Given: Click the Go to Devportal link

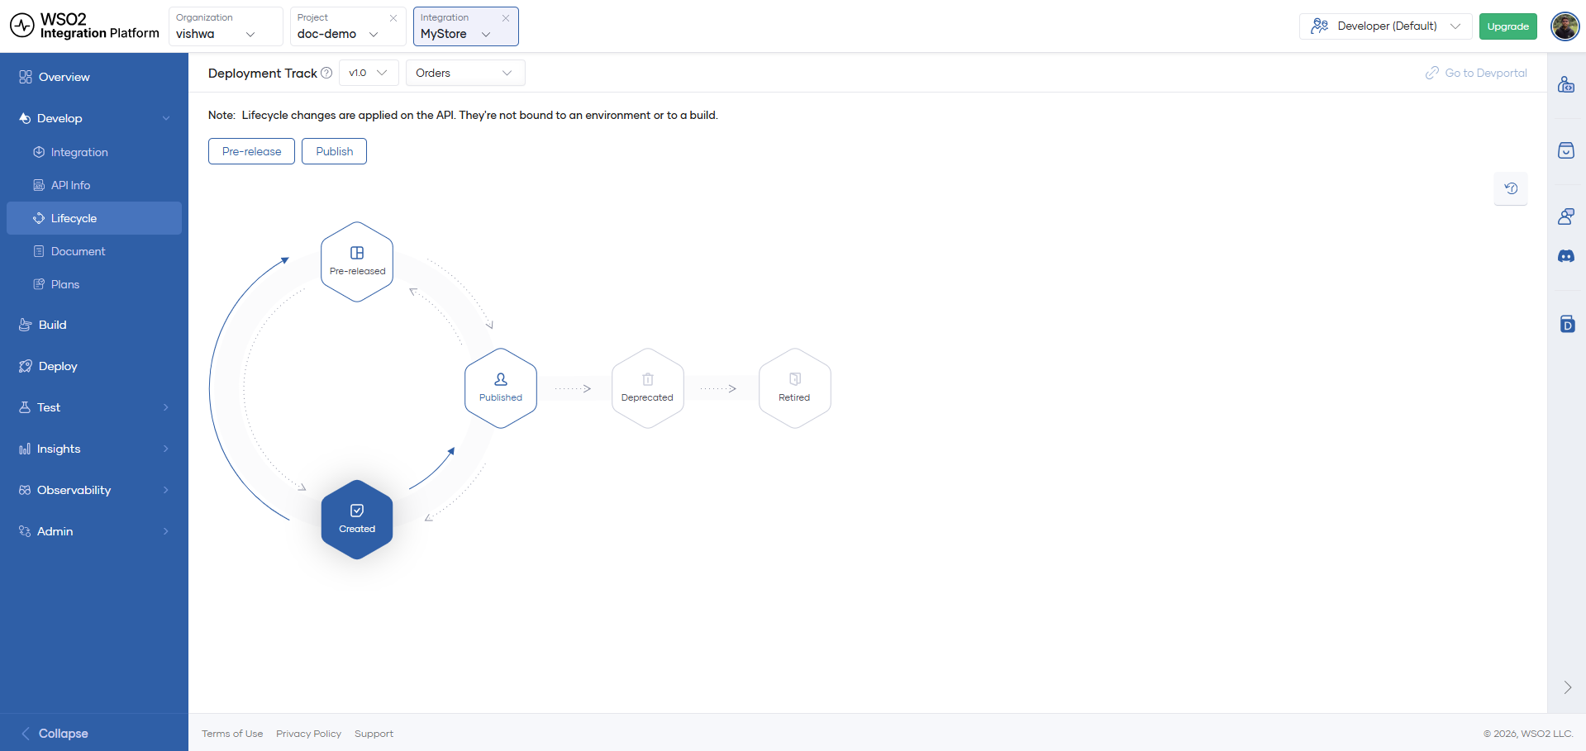Looking at the screenshot, I should point(1476,73).
